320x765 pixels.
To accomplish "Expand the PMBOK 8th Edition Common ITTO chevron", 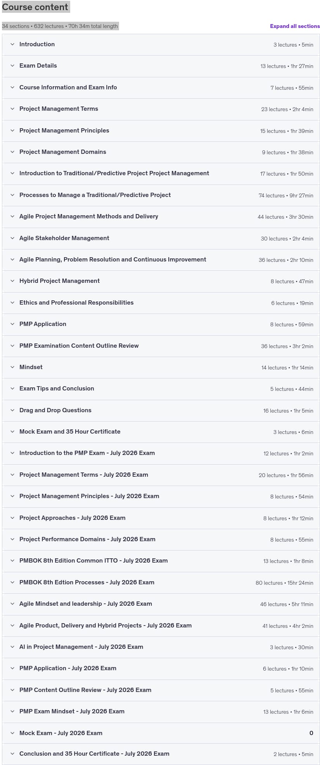I will [x=12, y=561].
